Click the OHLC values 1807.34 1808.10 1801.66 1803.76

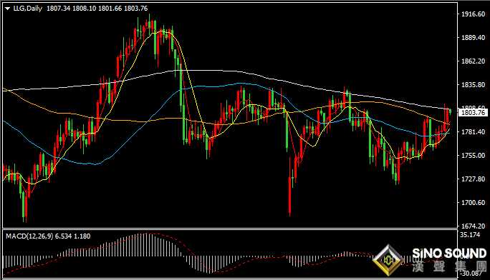[97, 9]
